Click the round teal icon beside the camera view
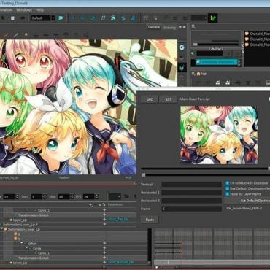270x270 pixels. 182,47
